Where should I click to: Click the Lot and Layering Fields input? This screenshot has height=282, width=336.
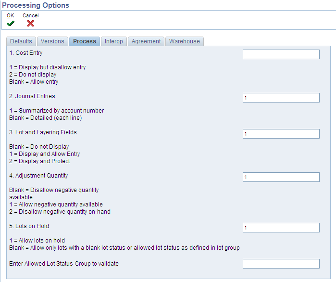tap(281, 134)
